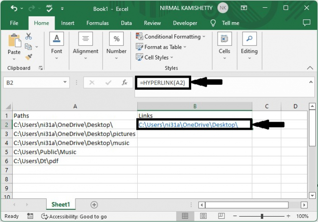Follow the hyperlink in cell B2
The height and width of the screenshot is (222, 318).
point(188,125)
